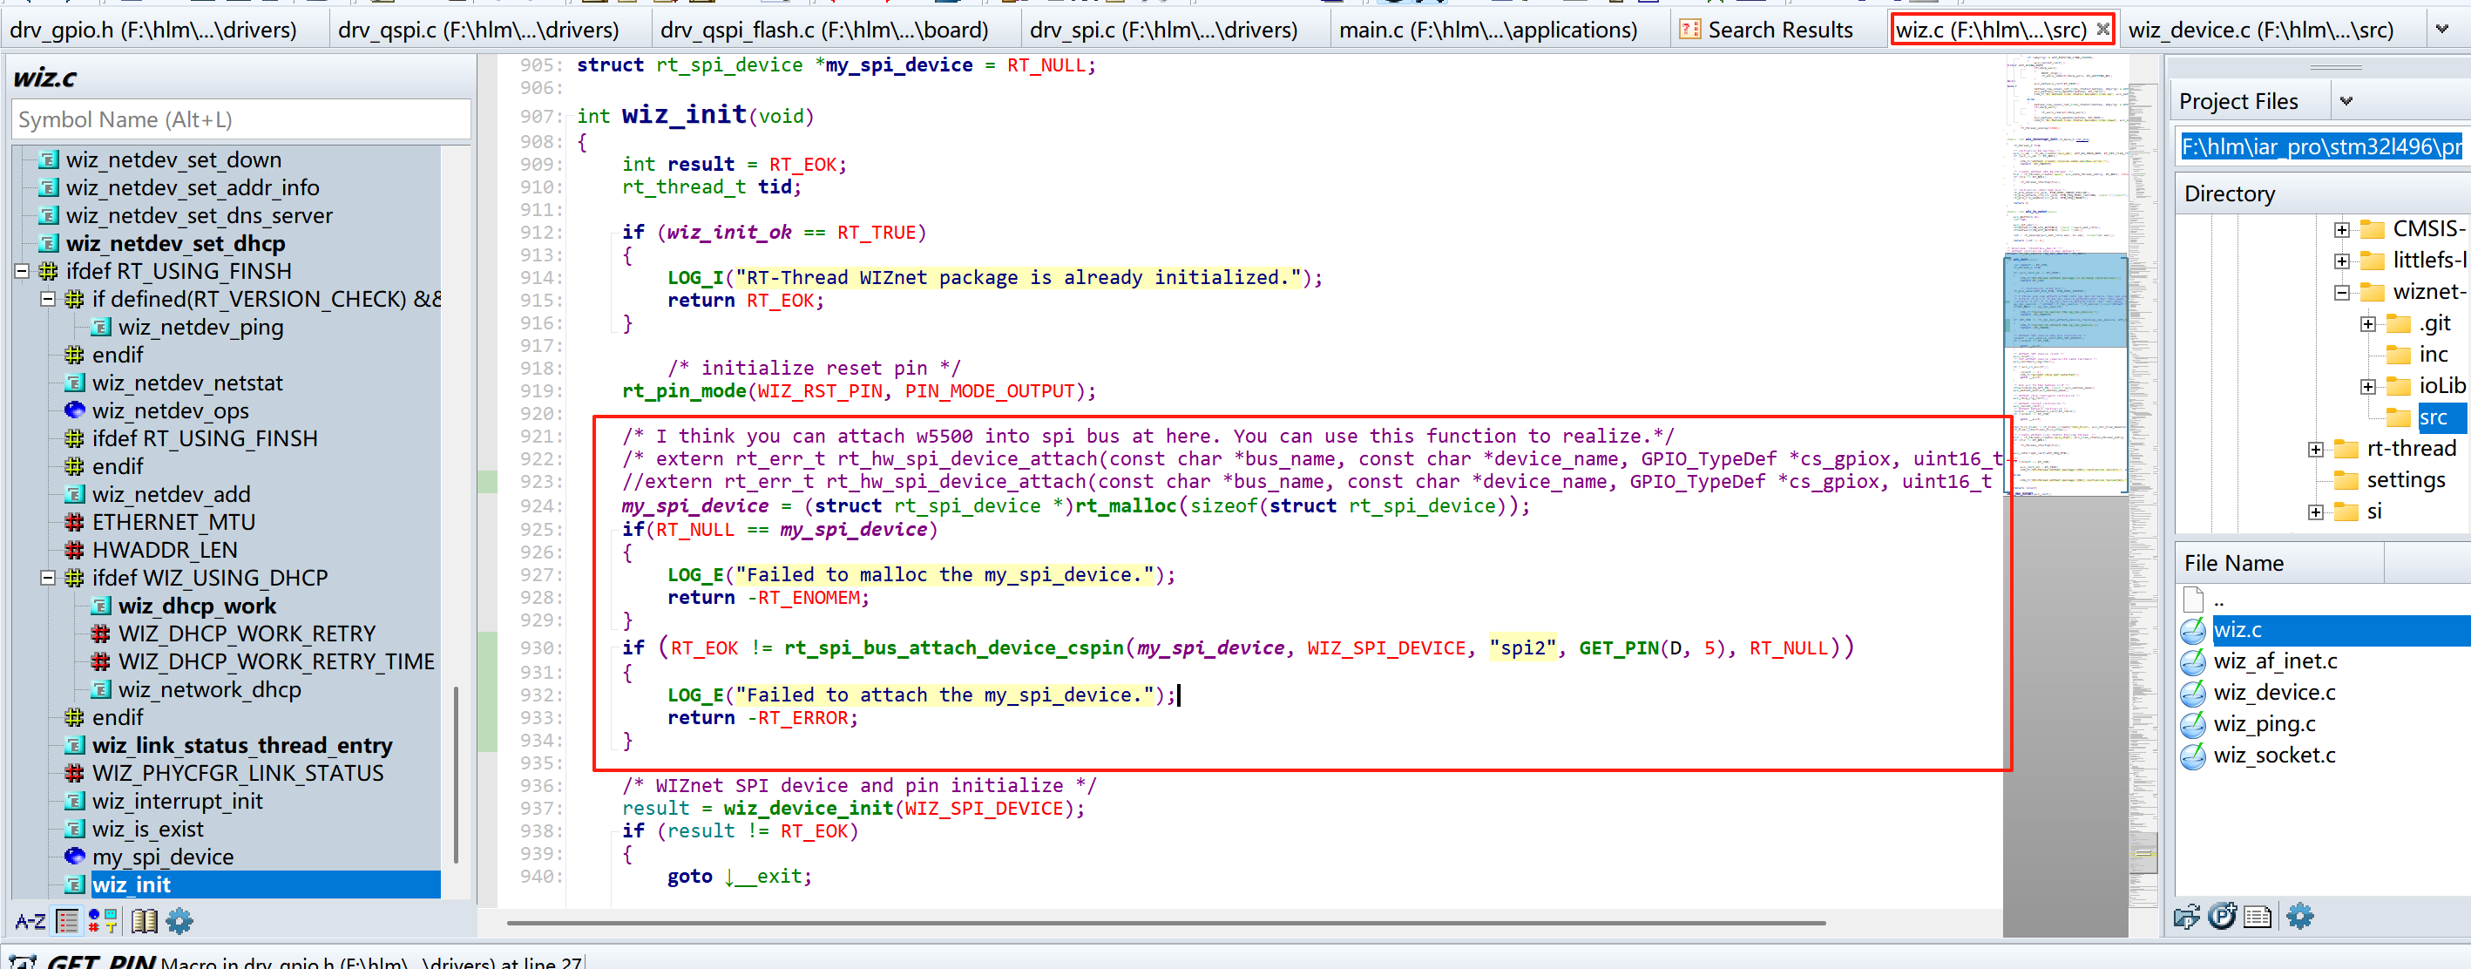Viewport: 2471px width, 969px height.
Task: Expand the ioLib folder in Directory tree
Action: 2368,387
